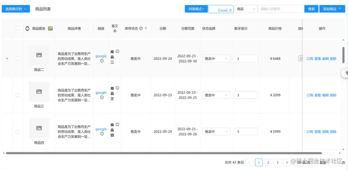
Task: Click the 商品价格 column header
Action: [275, 29]
